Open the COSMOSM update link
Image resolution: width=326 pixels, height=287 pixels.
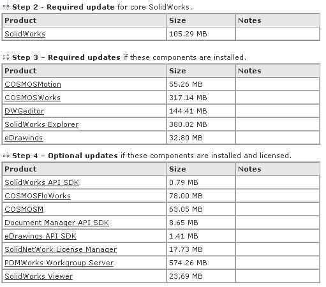pyautogui.click(x=24, y=209)
